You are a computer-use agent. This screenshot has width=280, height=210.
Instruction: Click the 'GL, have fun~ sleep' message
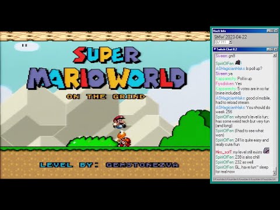click(x=242, y=169)
